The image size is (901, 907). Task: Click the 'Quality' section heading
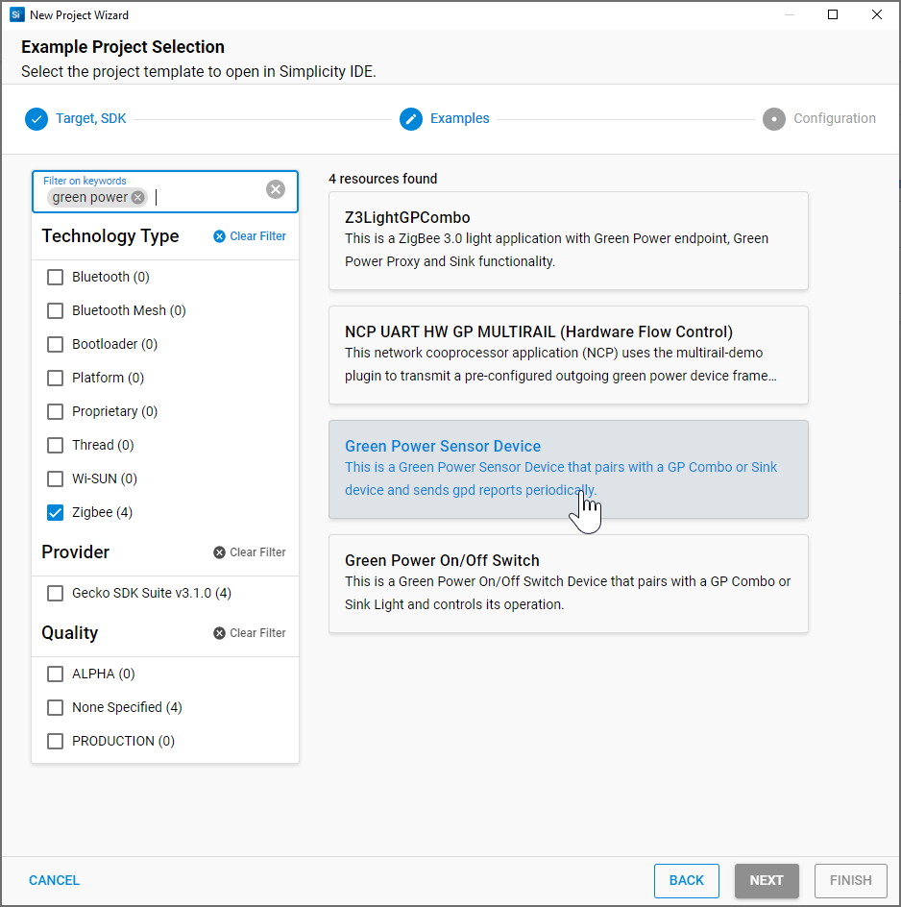pyautogui.click(x=70, y=633)
